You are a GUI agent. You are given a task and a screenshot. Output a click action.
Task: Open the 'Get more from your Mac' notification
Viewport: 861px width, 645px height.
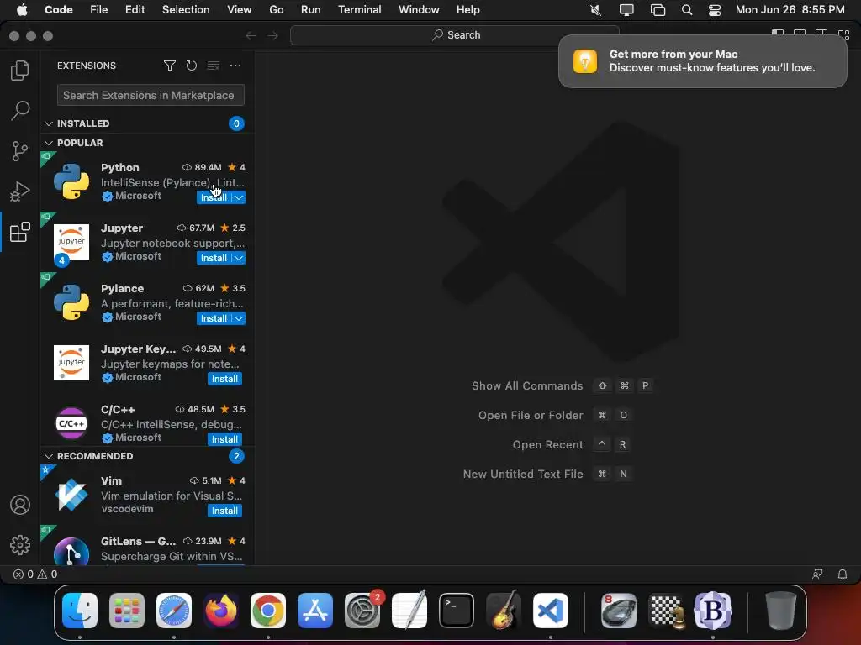coord(702,60)
